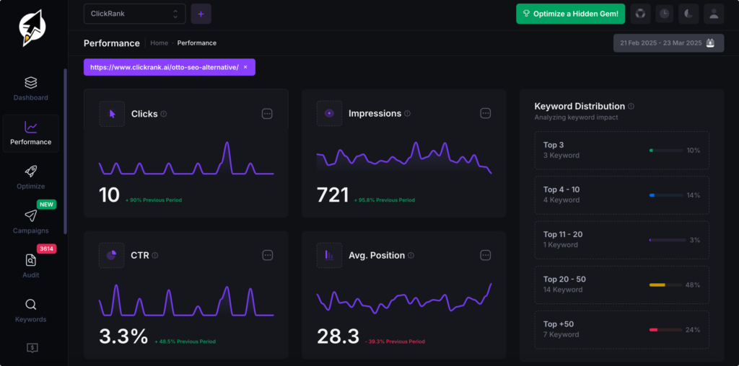The width and height of the screenshot is (739, 366).
Task: Open the date range picker 21 Feb - 23 Mar
Action: (x=668, y=43)
